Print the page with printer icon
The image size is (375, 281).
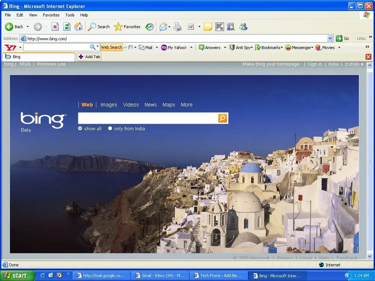(178, 27)
